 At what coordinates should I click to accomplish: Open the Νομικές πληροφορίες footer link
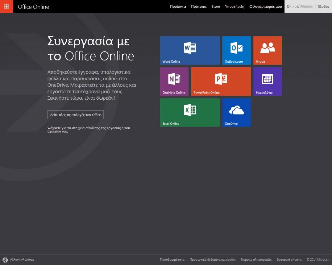coord(256,260)
